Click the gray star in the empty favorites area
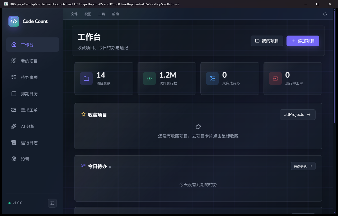This screenshot has height=216, width=338. pos(198,127)
